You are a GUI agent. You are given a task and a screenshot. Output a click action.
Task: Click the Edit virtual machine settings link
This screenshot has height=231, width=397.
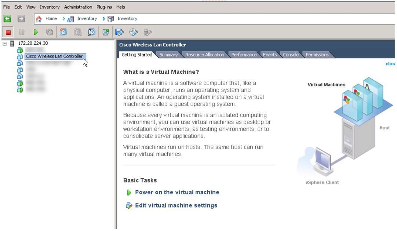point(176,205)
